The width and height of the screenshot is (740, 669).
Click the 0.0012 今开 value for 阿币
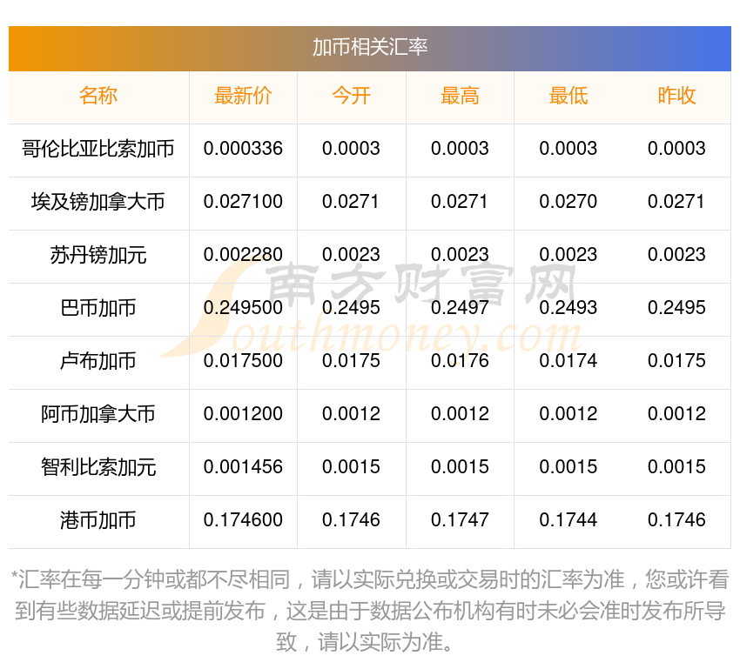click(351, 414)
